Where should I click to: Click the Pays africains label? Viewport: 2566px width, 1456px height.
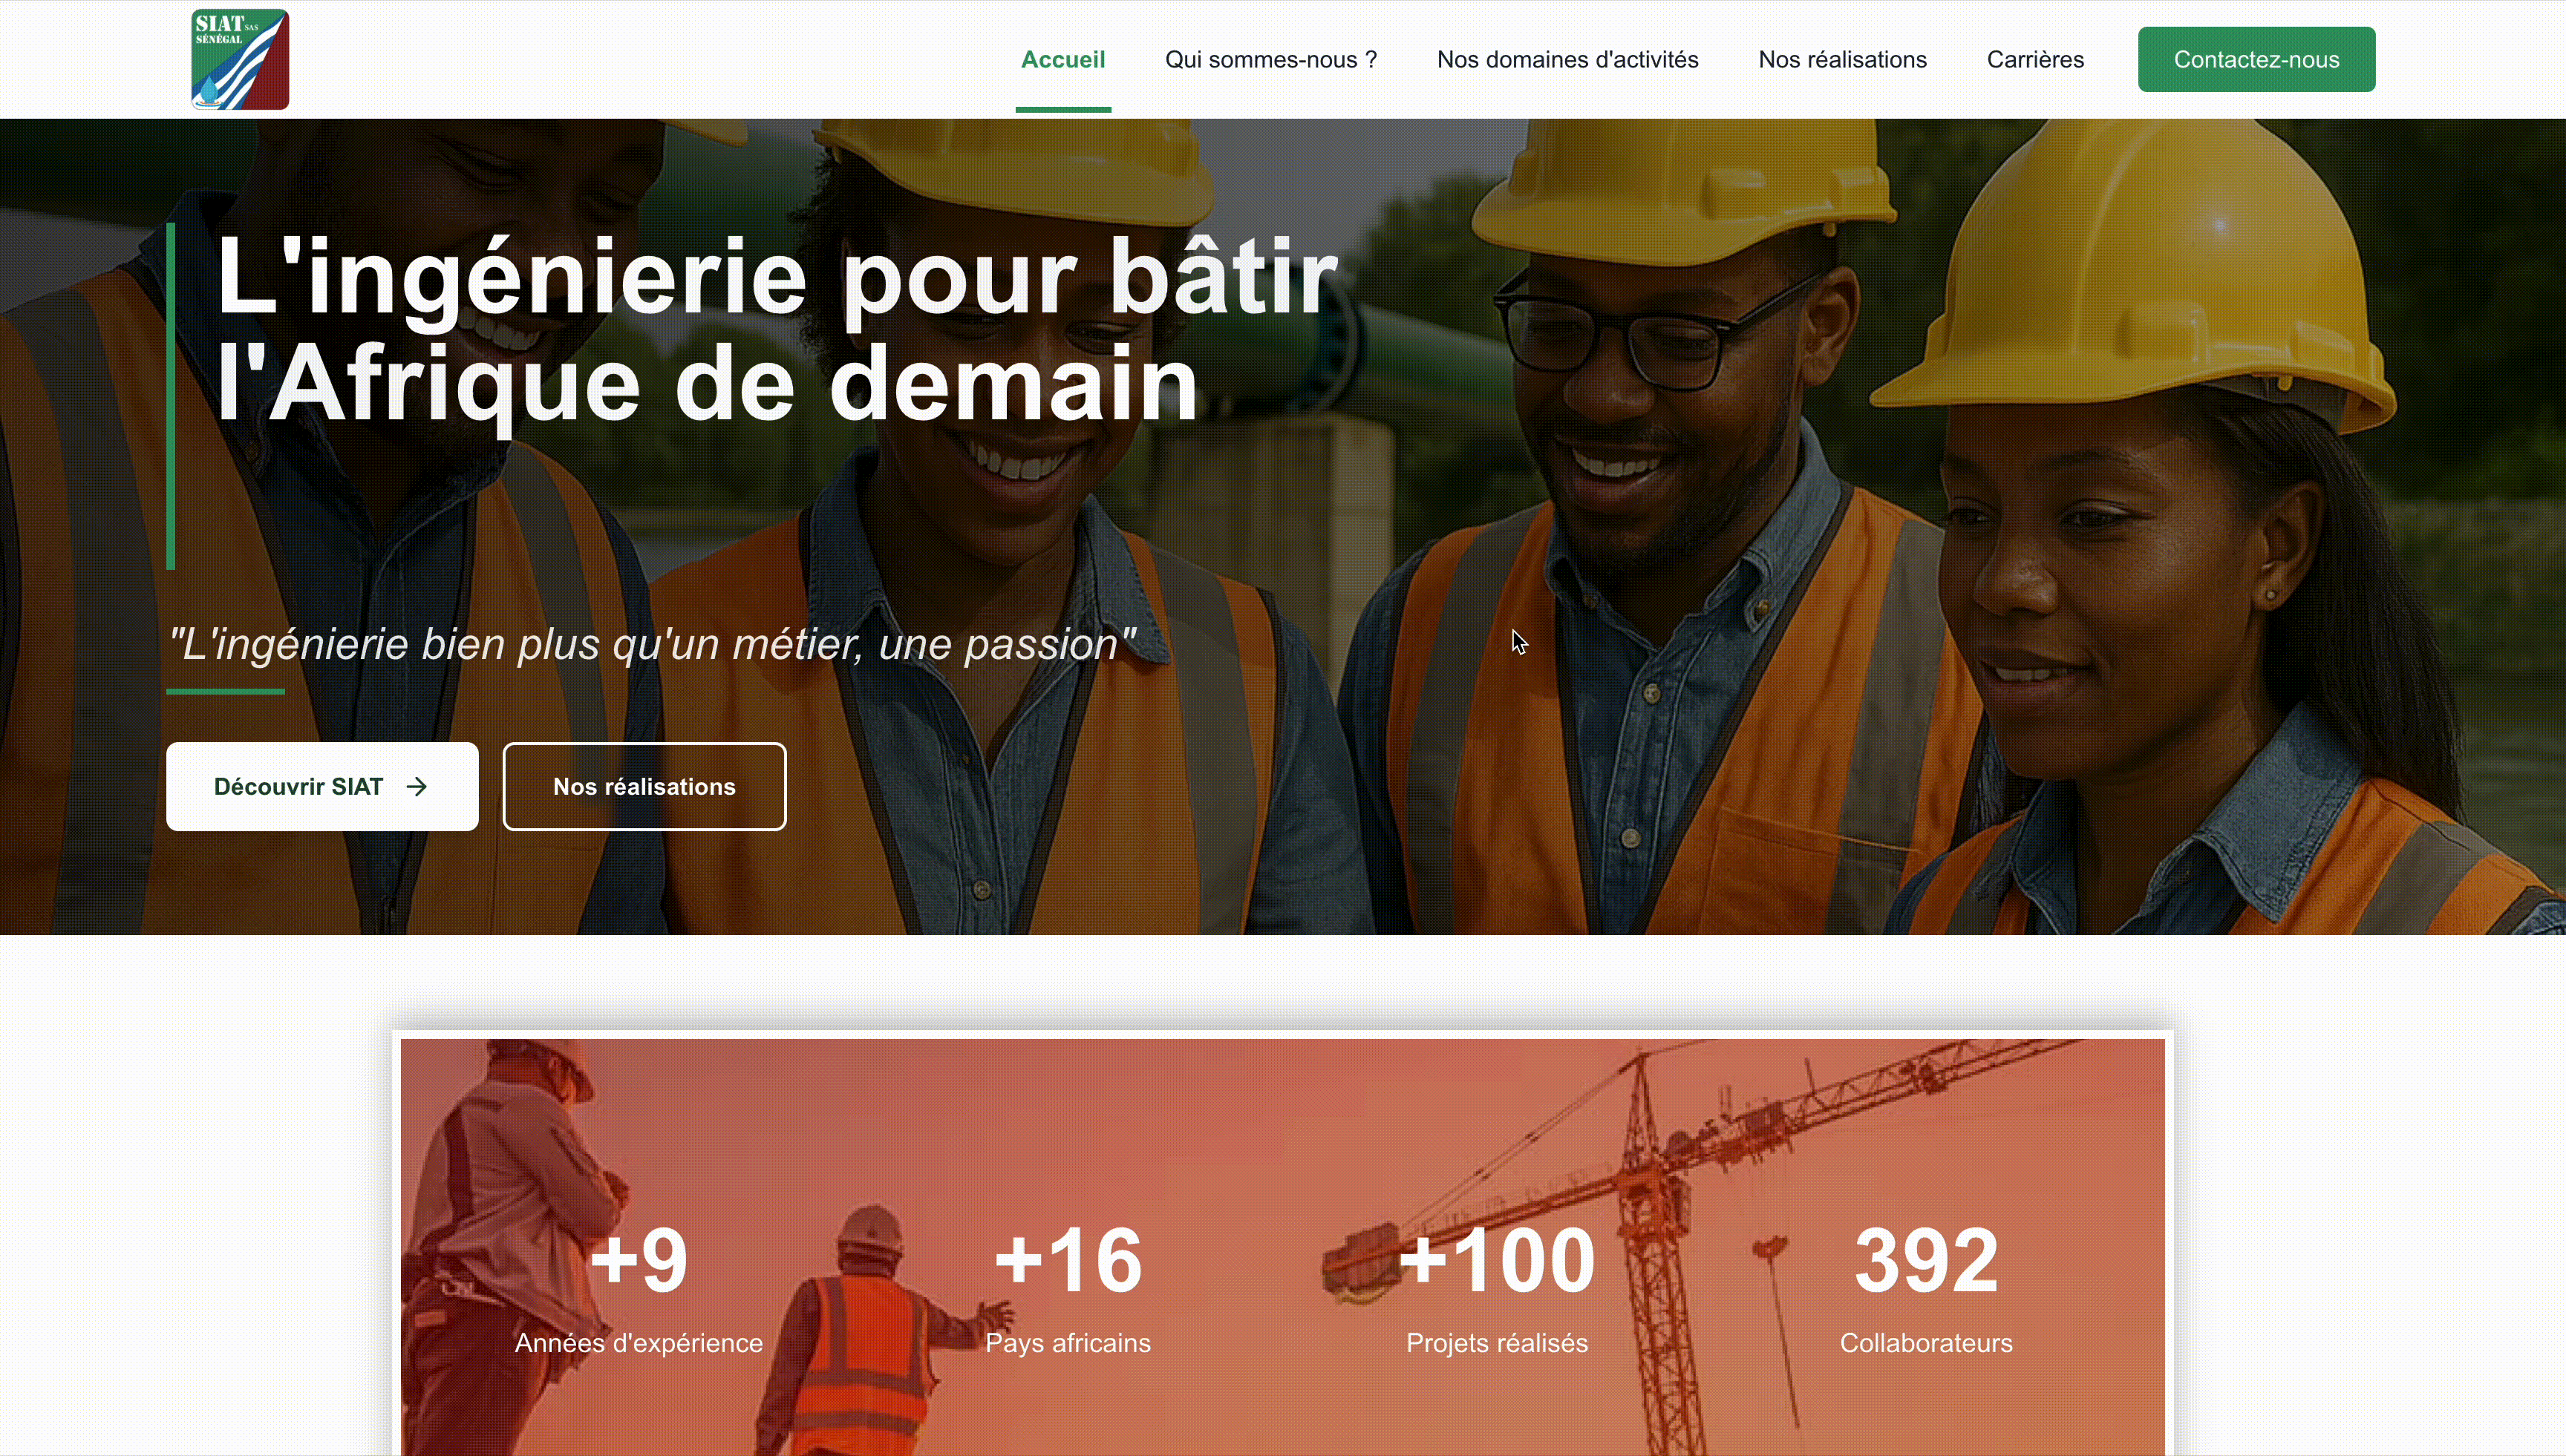coord(1068,1342)
